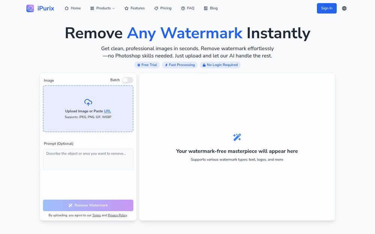
Task: Focus the Prompt description text field
Action: 88,159
